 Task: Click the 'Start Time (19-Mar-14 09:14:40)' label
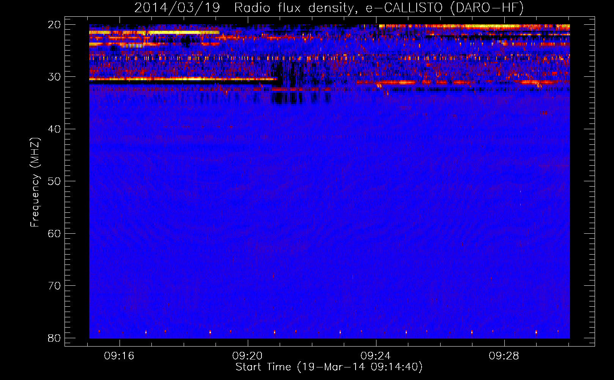tap(329, 367)
